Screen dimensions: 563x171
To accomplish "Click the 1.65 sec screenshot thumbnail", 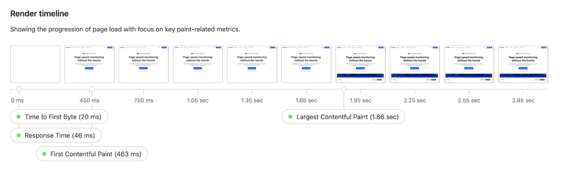I will pos(306,64).
